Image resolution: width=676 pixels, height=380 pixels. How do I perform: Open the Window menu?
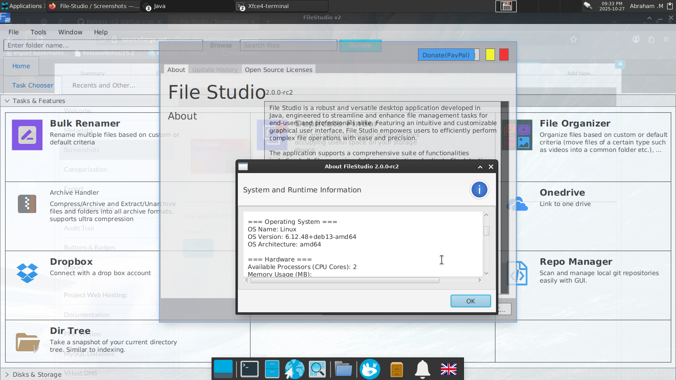click(x=70, y=32)
